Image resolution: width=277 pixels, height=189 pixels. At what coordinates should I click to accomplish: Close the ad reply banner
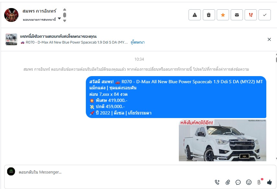269,39
